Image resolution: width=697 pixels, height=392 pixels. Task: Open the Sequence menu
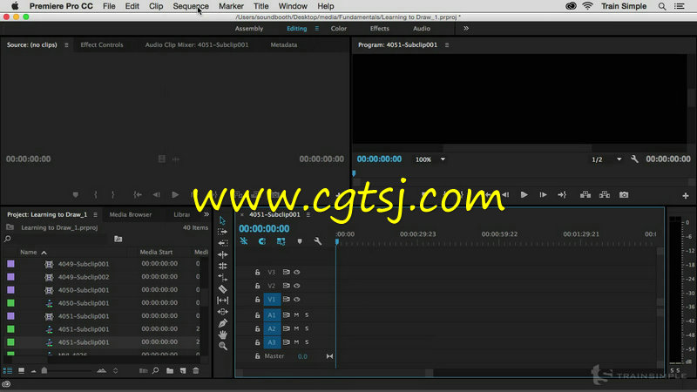[191, 6]
